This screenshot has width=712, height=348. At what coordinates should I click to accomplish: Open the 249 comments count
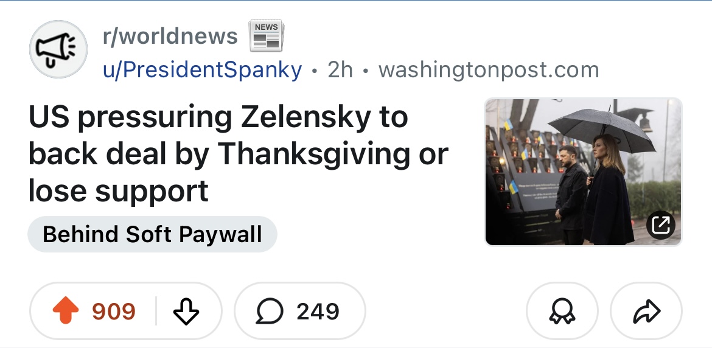point(318,311)
